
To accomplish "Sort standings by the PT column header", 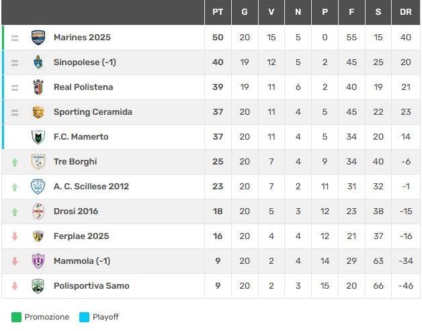I will point(218,12).
